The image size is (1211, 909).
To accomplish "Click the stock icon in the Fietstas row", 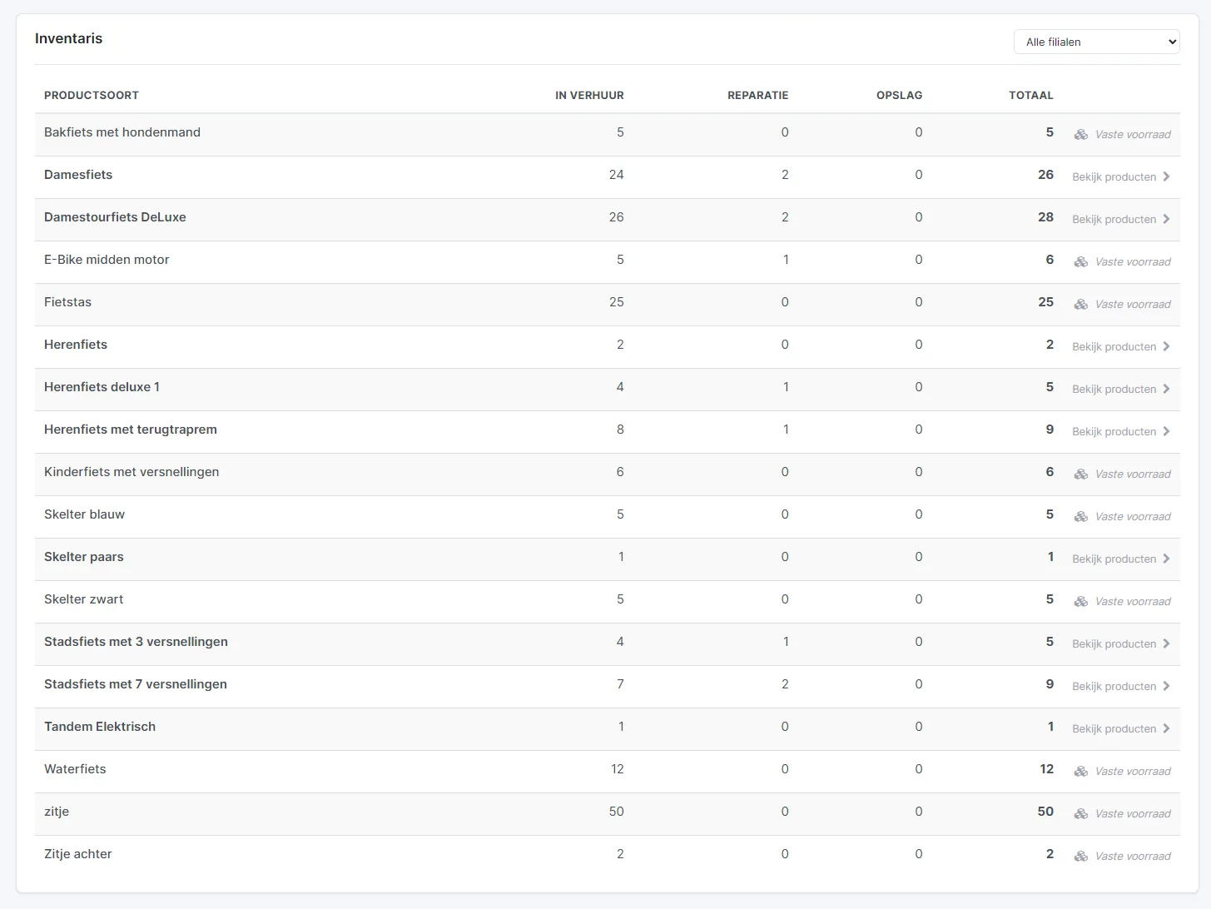I will (x=1080, y=304).
